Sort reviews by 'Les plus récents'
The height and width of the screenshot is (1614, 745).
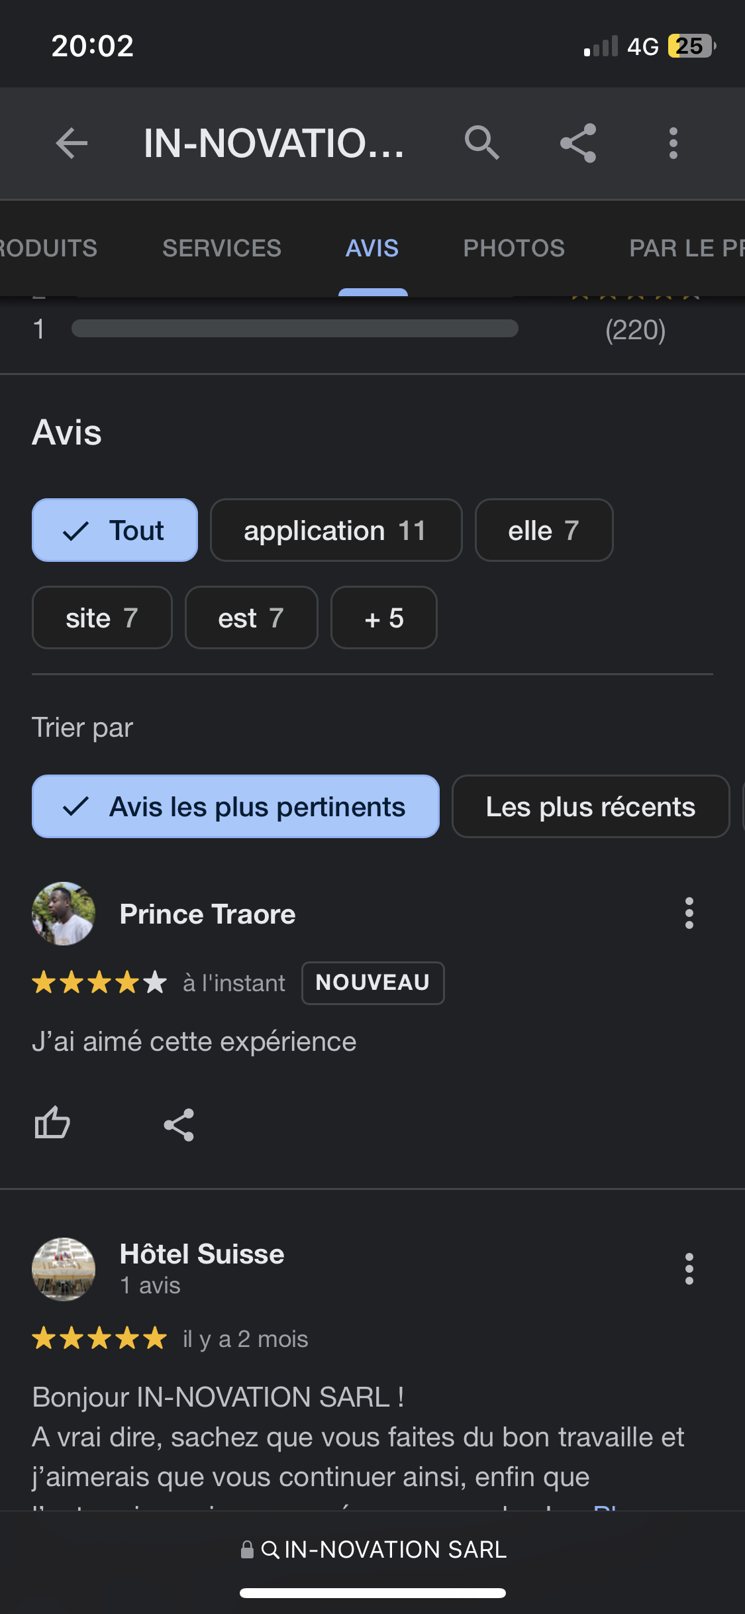point(590,806)
